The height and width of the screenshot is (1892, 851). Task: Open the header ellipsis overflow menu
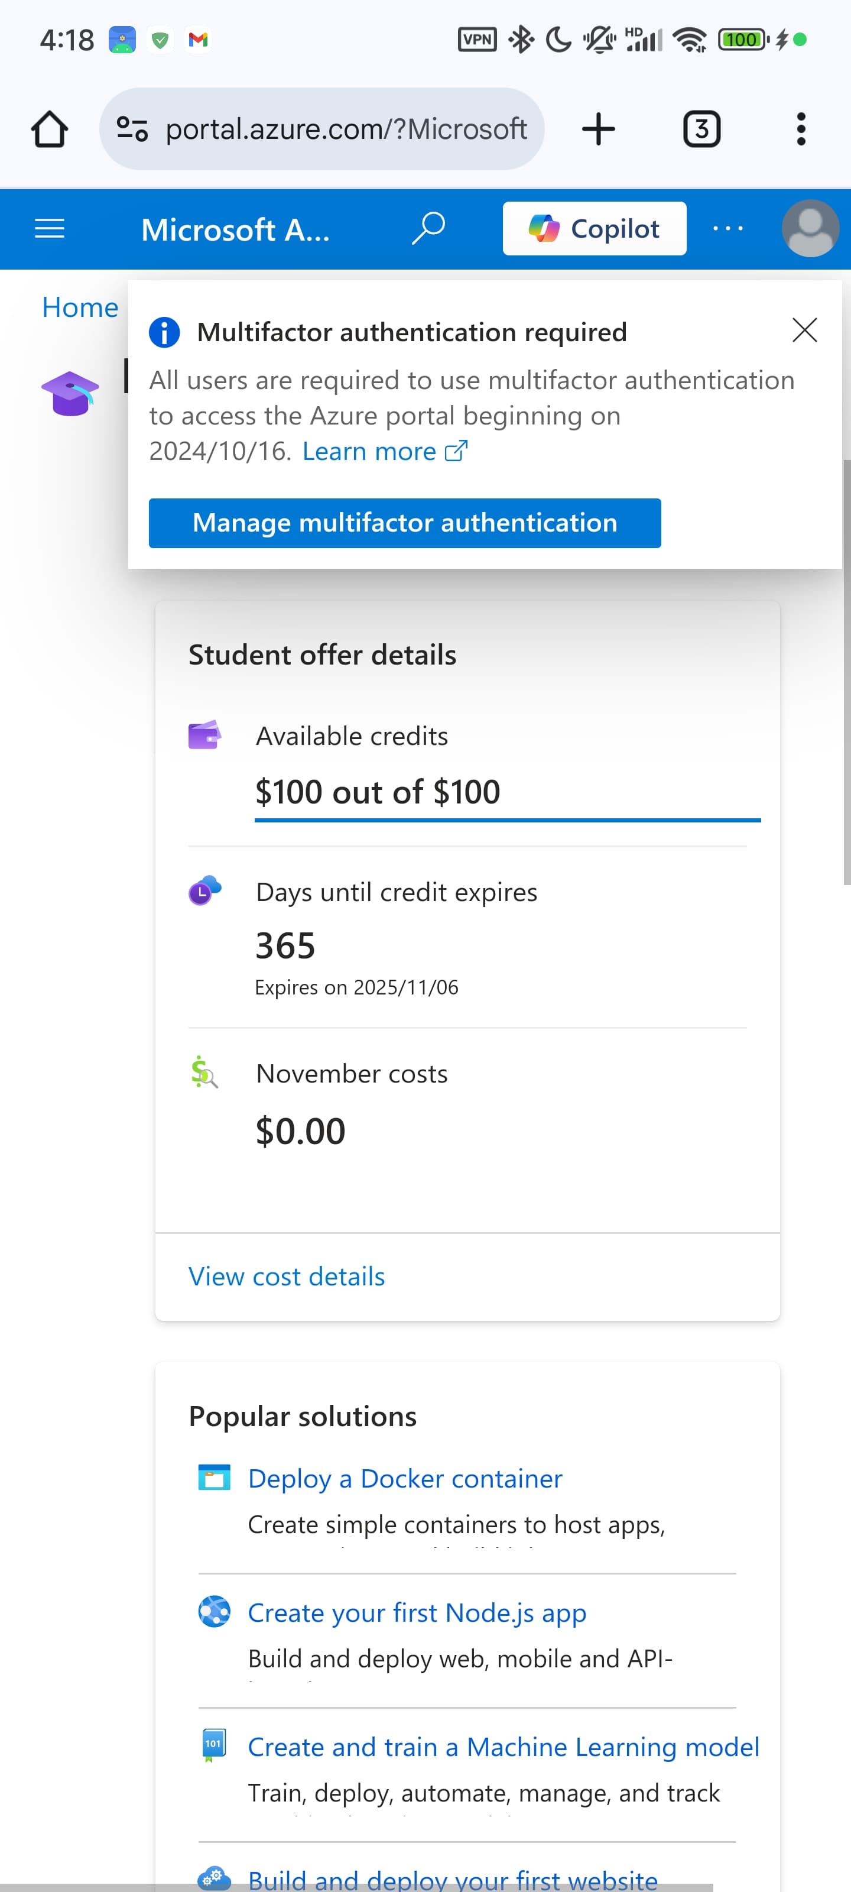(727, 228)
